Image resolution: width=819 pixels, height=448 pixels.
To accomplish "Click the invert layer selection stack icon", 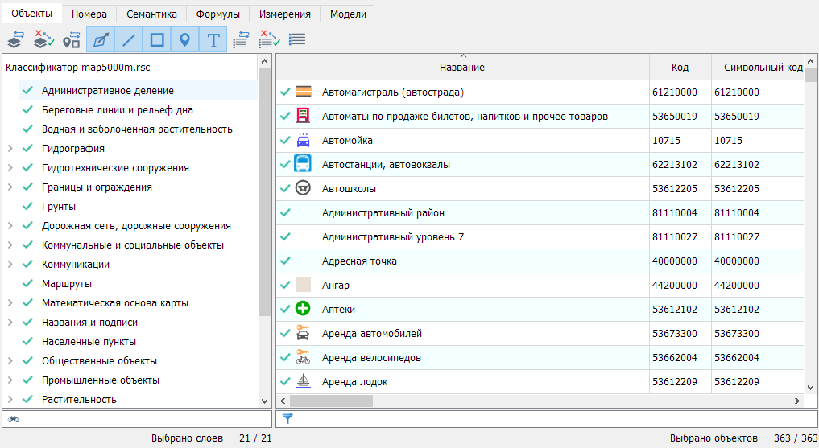I will pyautogui.click(x=14, y=39).
